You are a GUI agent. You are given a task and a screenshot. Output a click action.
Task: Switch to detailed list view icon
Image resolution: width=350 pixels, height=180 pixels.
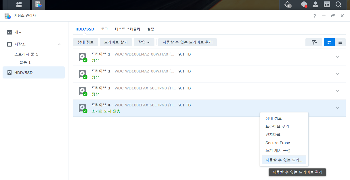click(x=329, y=42)
